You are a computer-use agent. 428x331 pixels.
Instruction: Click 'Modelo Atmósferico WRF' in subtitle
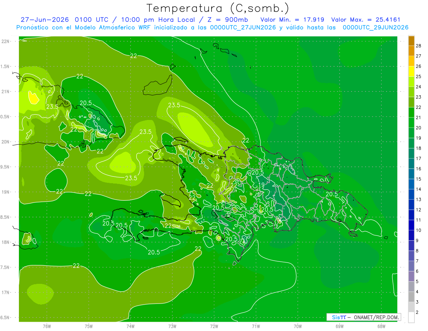point(111,27)
